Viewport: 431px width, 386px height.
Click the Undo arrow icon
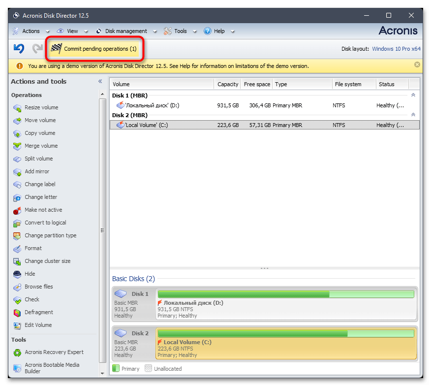(19, 49)
